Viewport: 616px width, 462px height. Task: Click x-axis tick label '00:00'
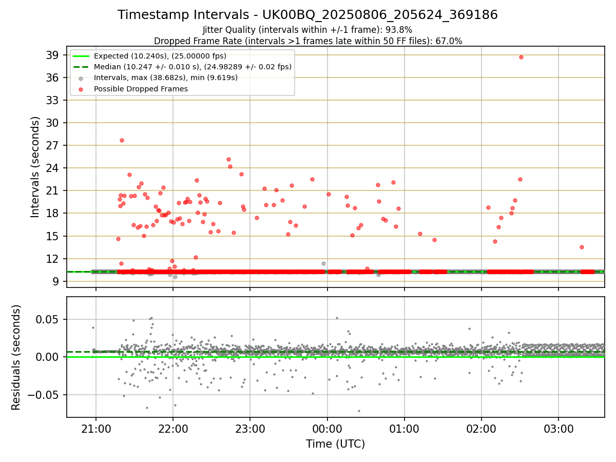click(327, 429)
